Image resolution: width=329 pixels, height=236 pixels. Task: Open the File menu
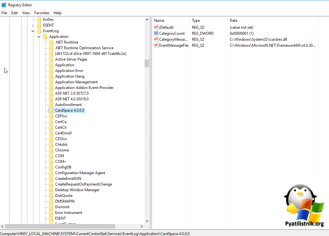tap(4, 13)
